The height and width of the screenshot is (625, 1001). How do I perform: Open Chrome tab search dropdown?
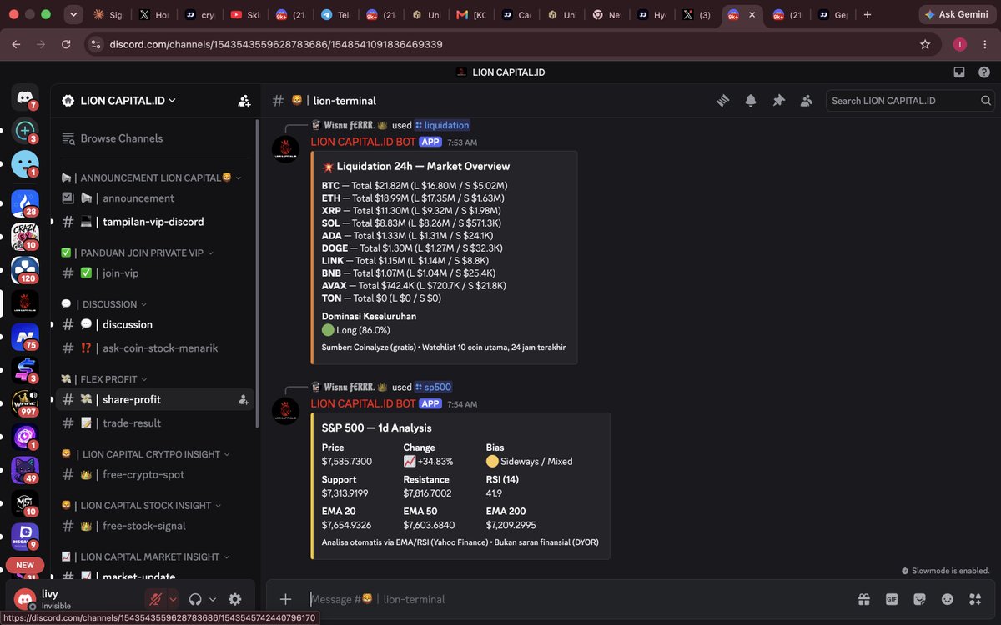(73, 15)
